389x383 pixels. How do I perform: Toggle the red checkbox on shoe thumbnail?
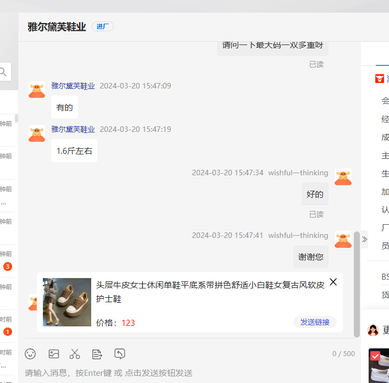(375, 356)
